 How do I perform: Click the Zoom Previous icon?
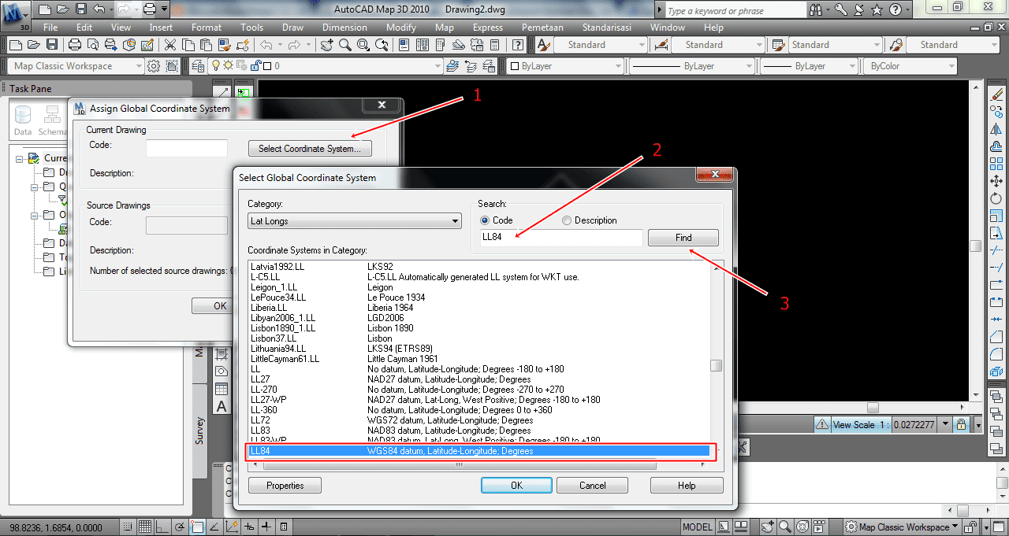[x=380, y=45]
